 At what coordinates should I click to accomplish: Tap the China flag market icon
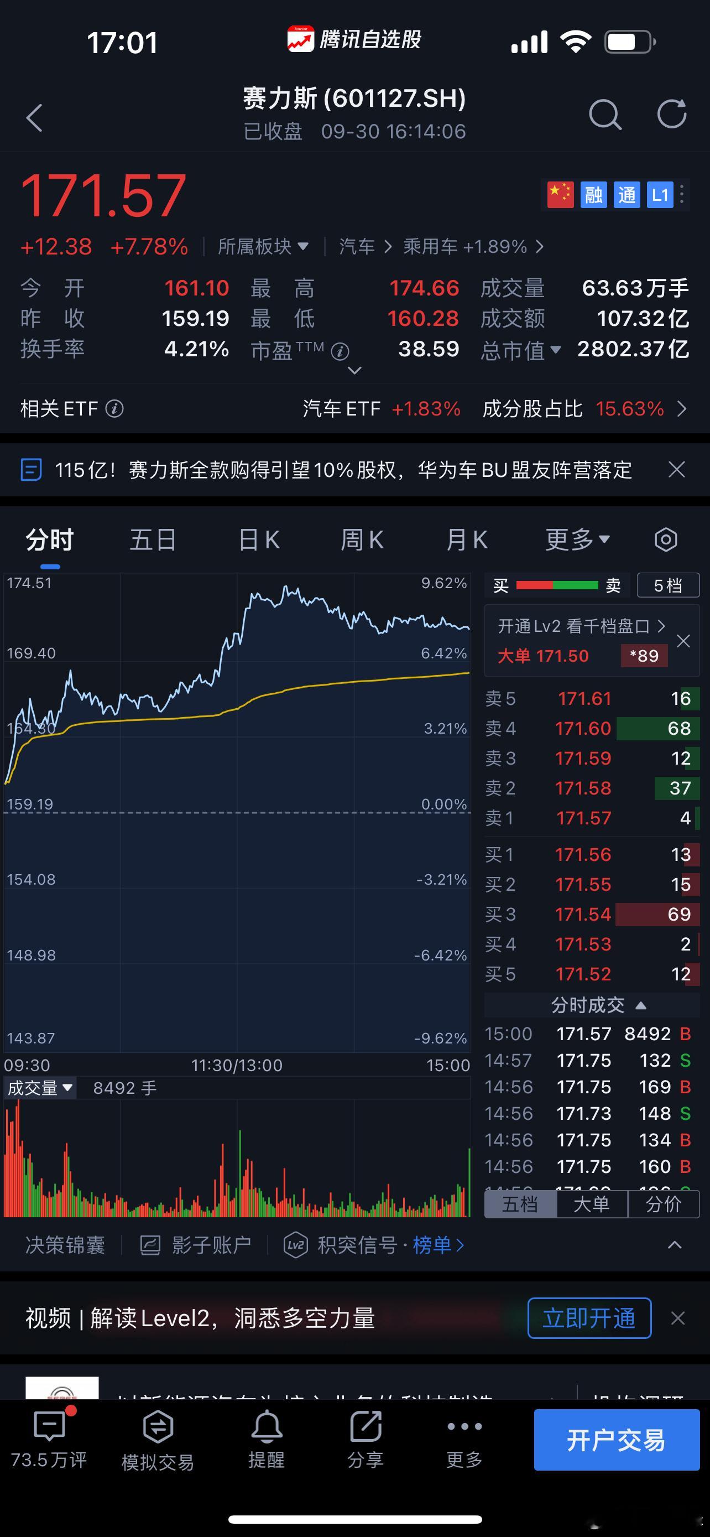pyautogui.click(x=560, y=195)
